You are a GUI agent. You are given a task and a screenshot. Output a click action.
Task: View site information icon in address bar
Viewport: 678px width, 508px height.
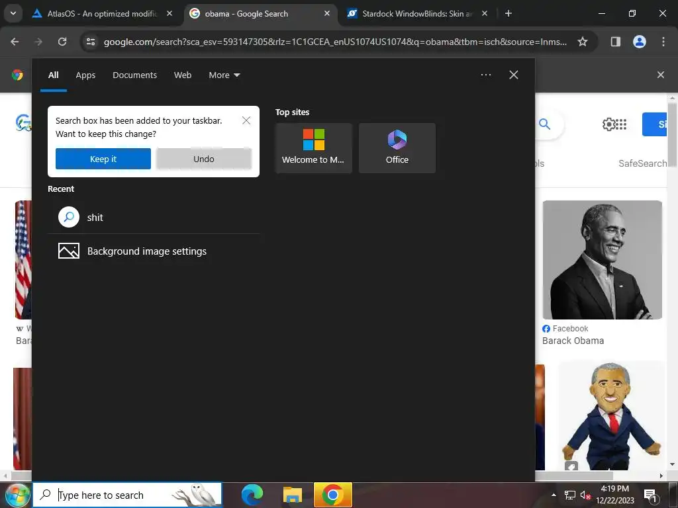tap(91, 42)
